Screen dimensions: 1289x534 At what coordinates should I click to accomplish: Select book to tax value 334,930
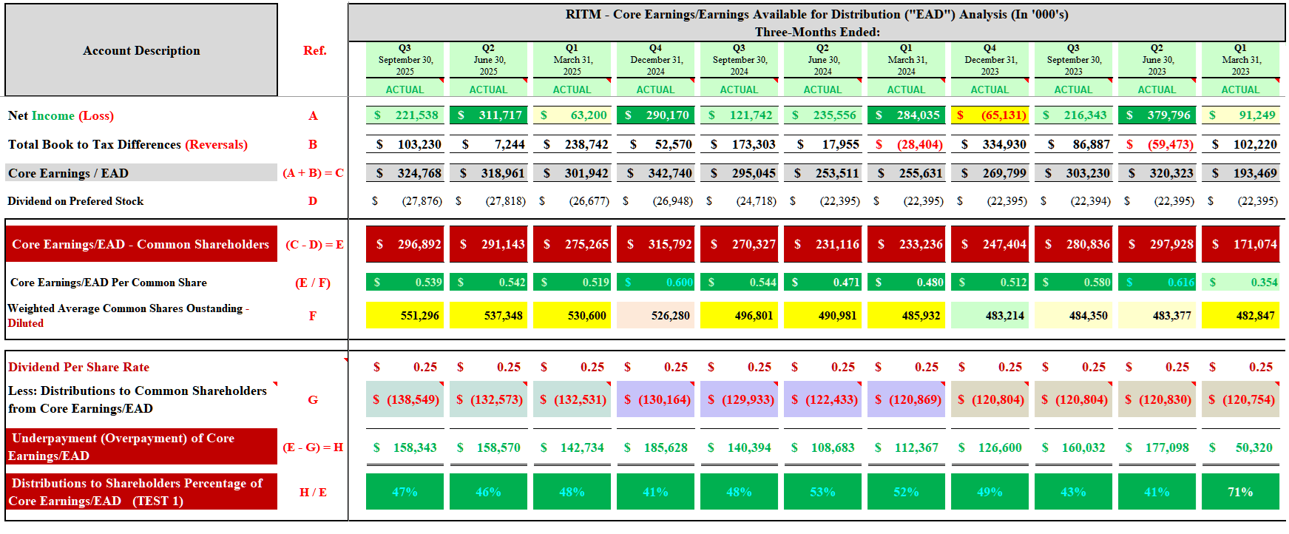[x=989, y=144]
